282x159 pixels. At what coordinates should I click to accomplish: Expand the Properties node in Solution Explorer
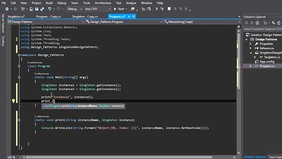pyautogui.click(x=251, y=44)
